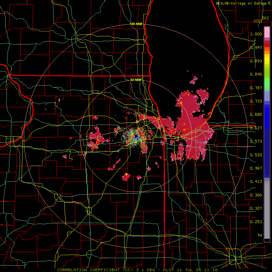Click the [CC] units label

tap(258, 21)
